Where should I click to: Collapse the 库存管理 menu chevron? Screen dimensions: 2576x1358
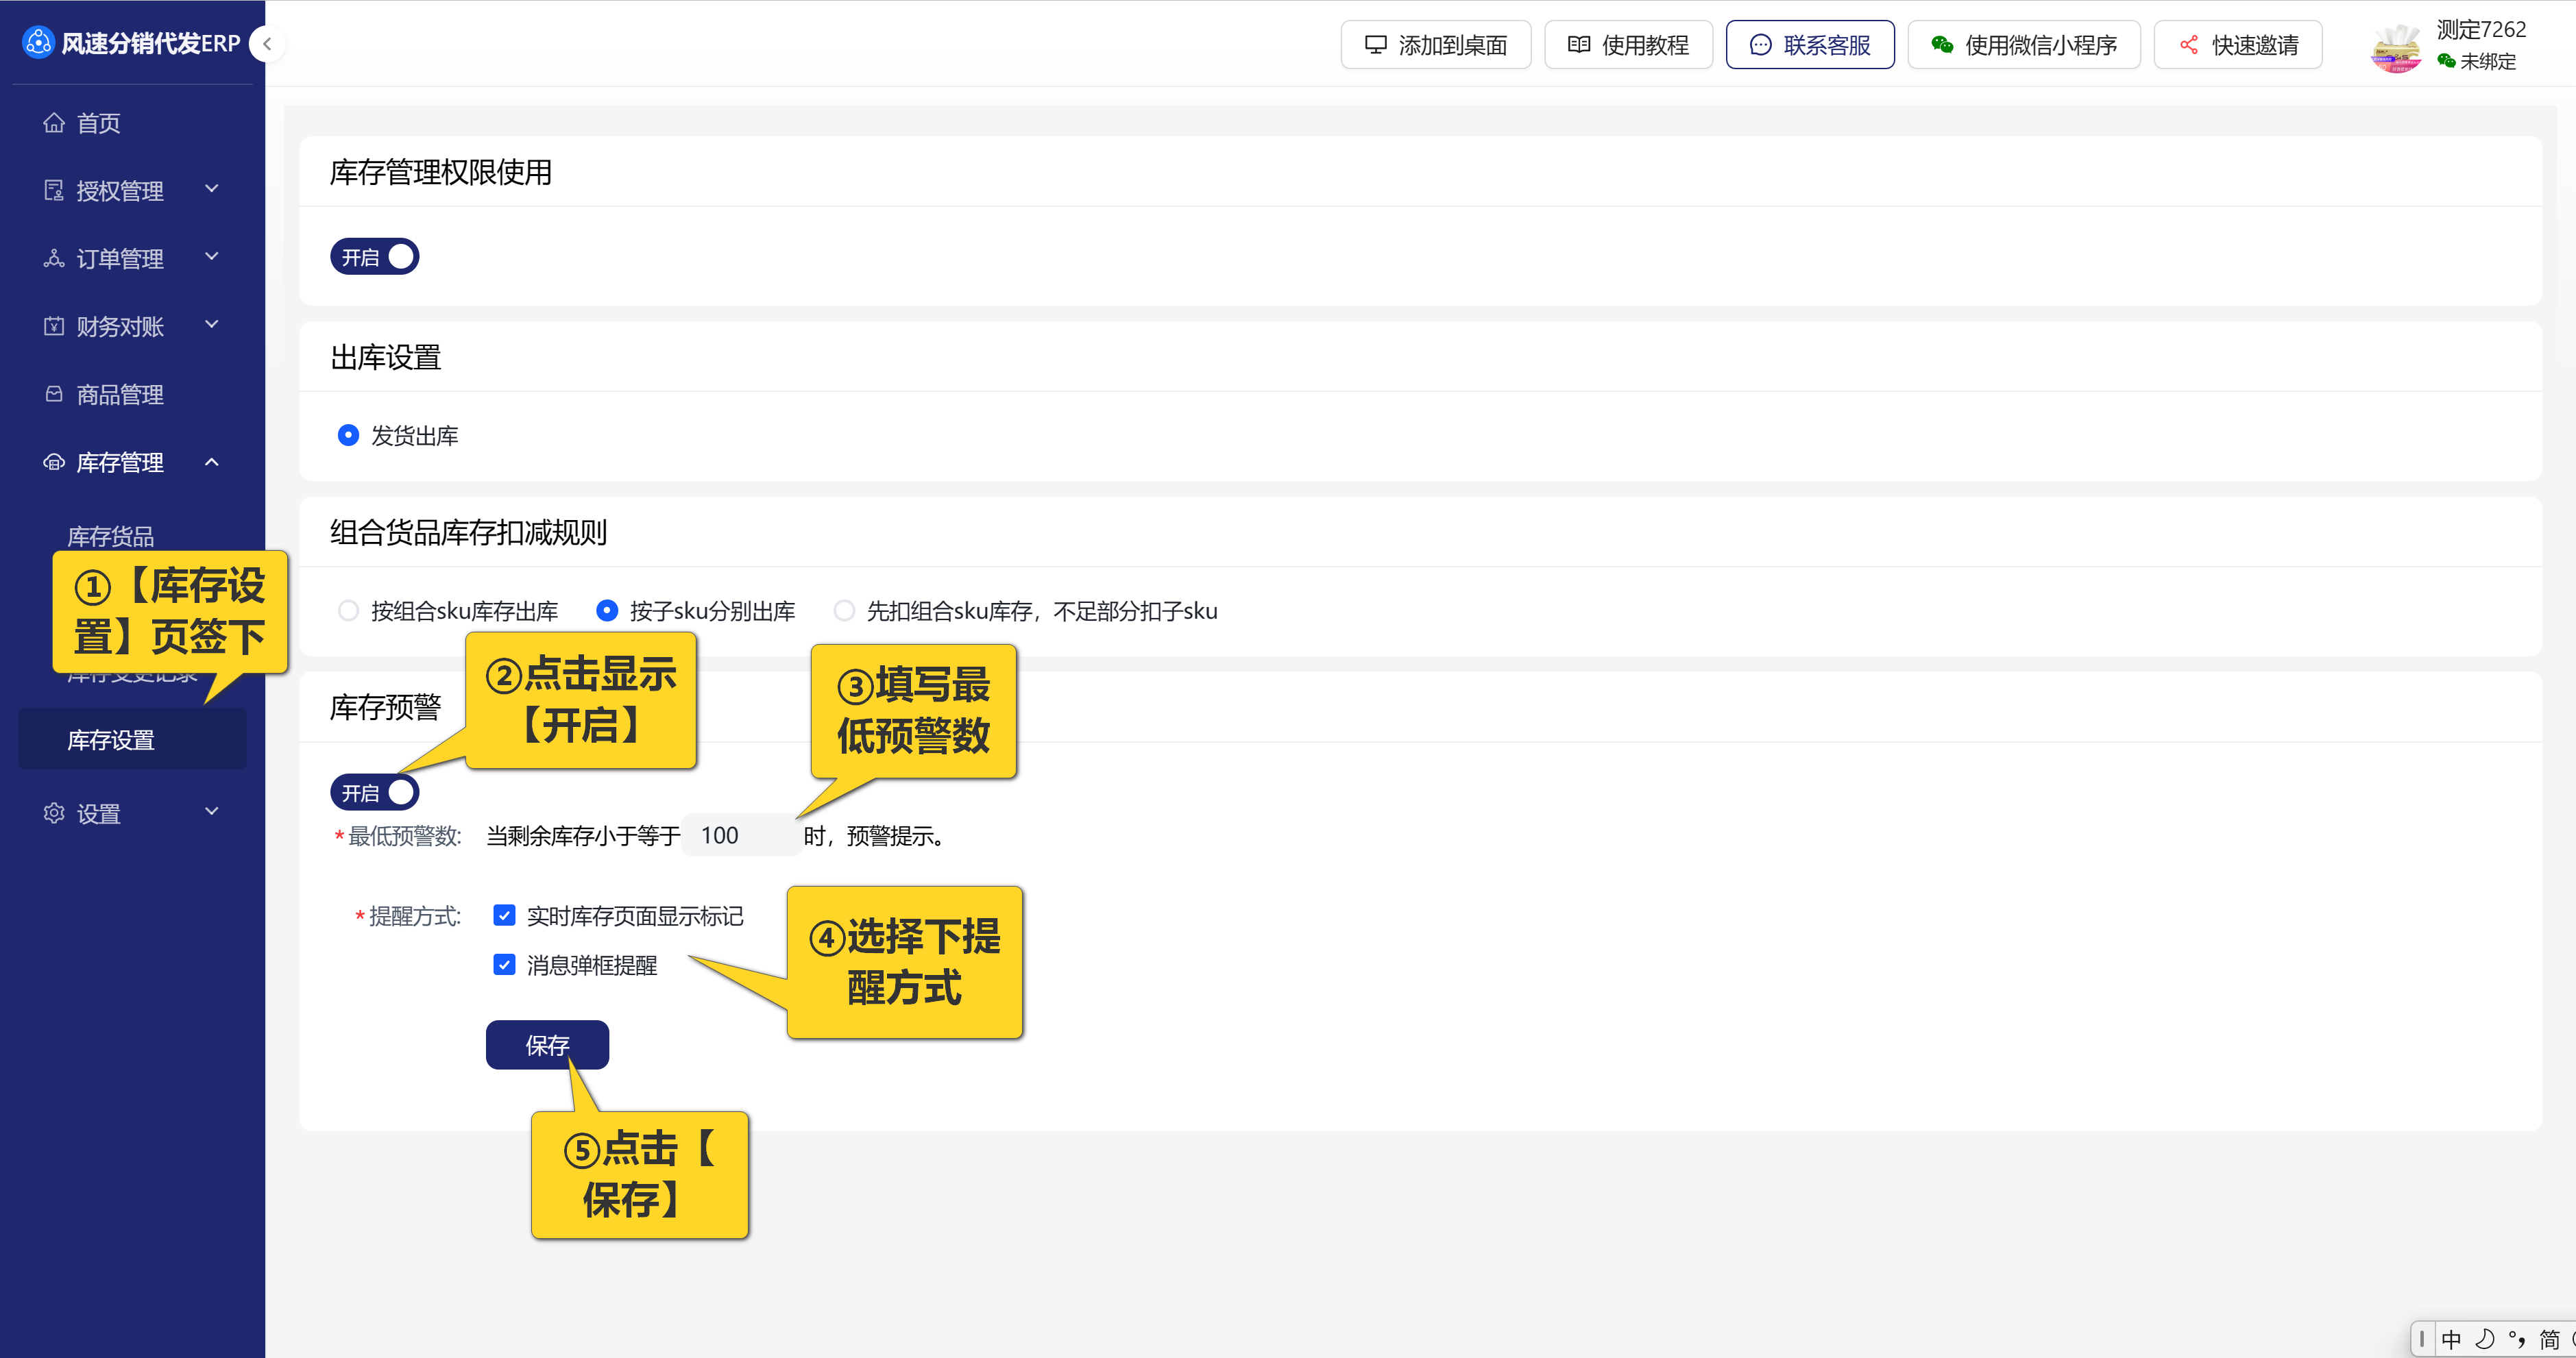pos(212,462)
